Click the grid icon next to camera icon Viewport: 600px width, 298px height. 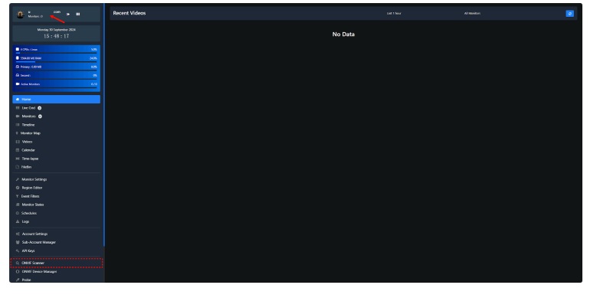point(77,14)
